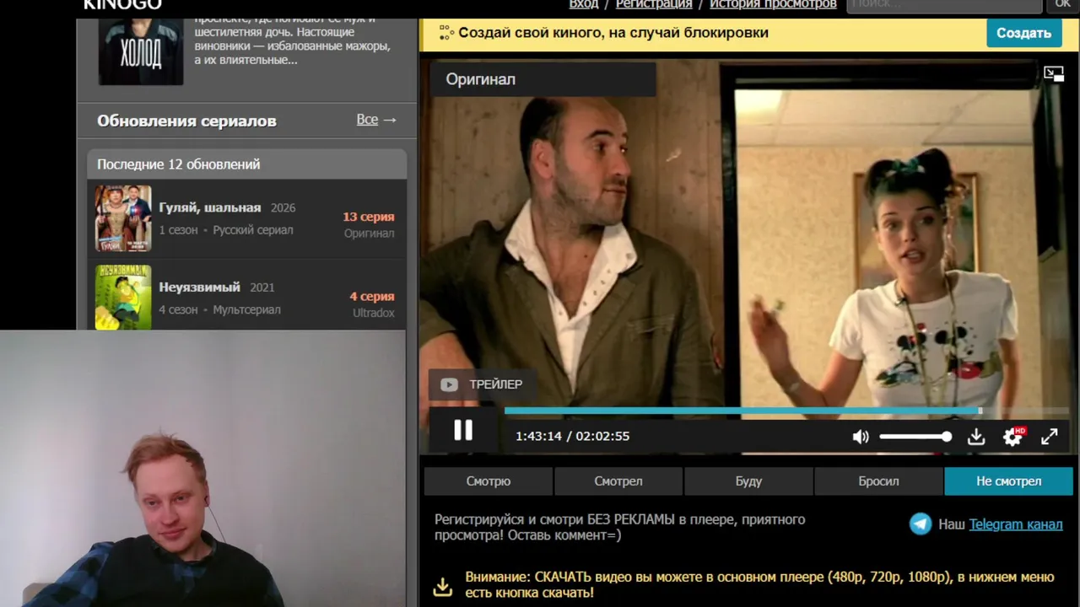The width and height of the screenshot is (1080, 607).
Task: Click the Создать button
Action: [x=1023, y=33]
